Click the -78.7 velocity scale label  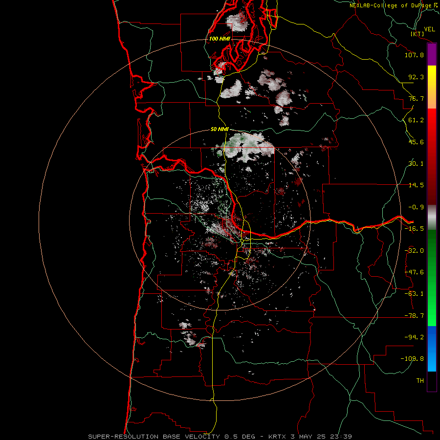(414, 316)
